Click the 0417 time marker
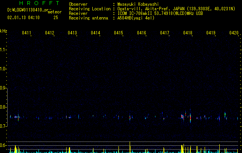 (165, 33)
